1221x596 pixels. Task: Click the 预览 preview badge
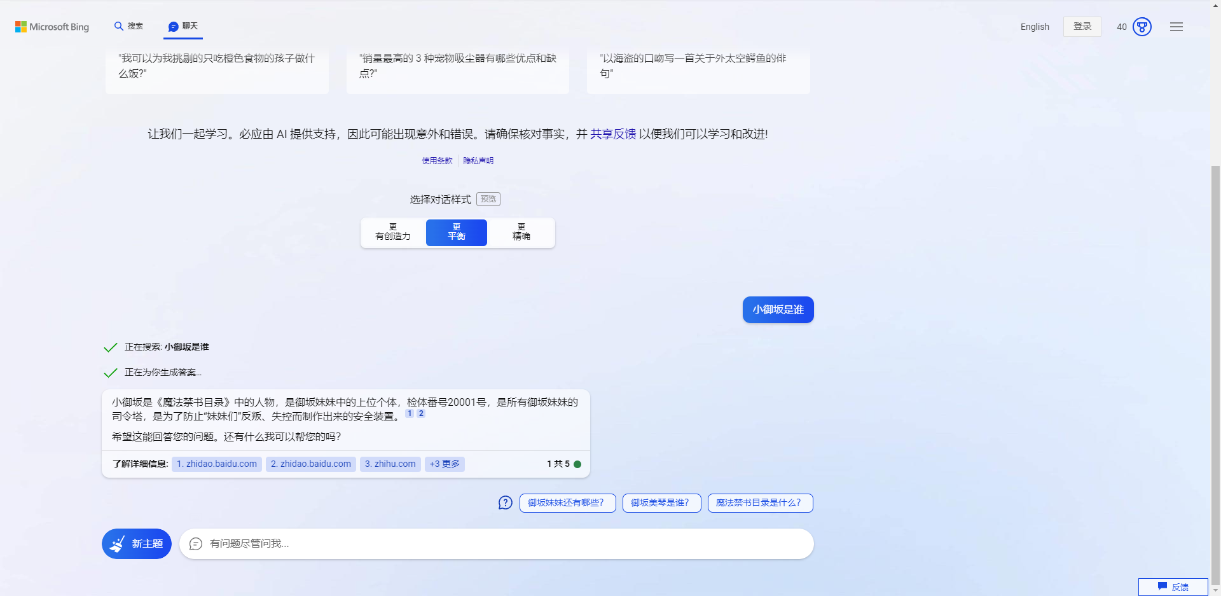pyautogui.click(x=488, y=199)
